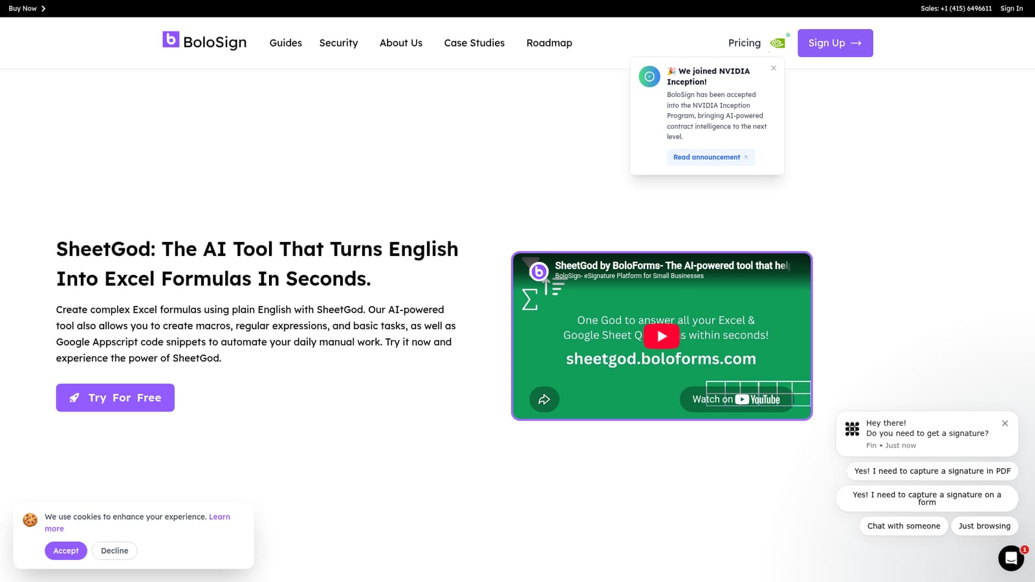Go to About Us page
Image resolution: width=1035 pixels, height=582 pixels.
point(401,43)
